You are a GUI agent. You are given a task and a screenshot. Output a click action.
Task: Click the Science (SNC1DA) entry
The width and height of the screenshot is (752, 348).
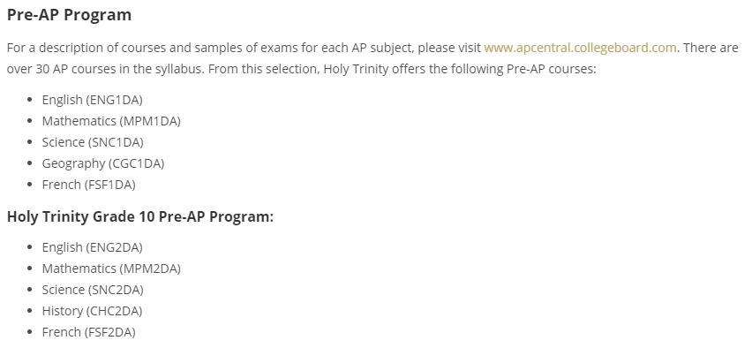(93, 142)
